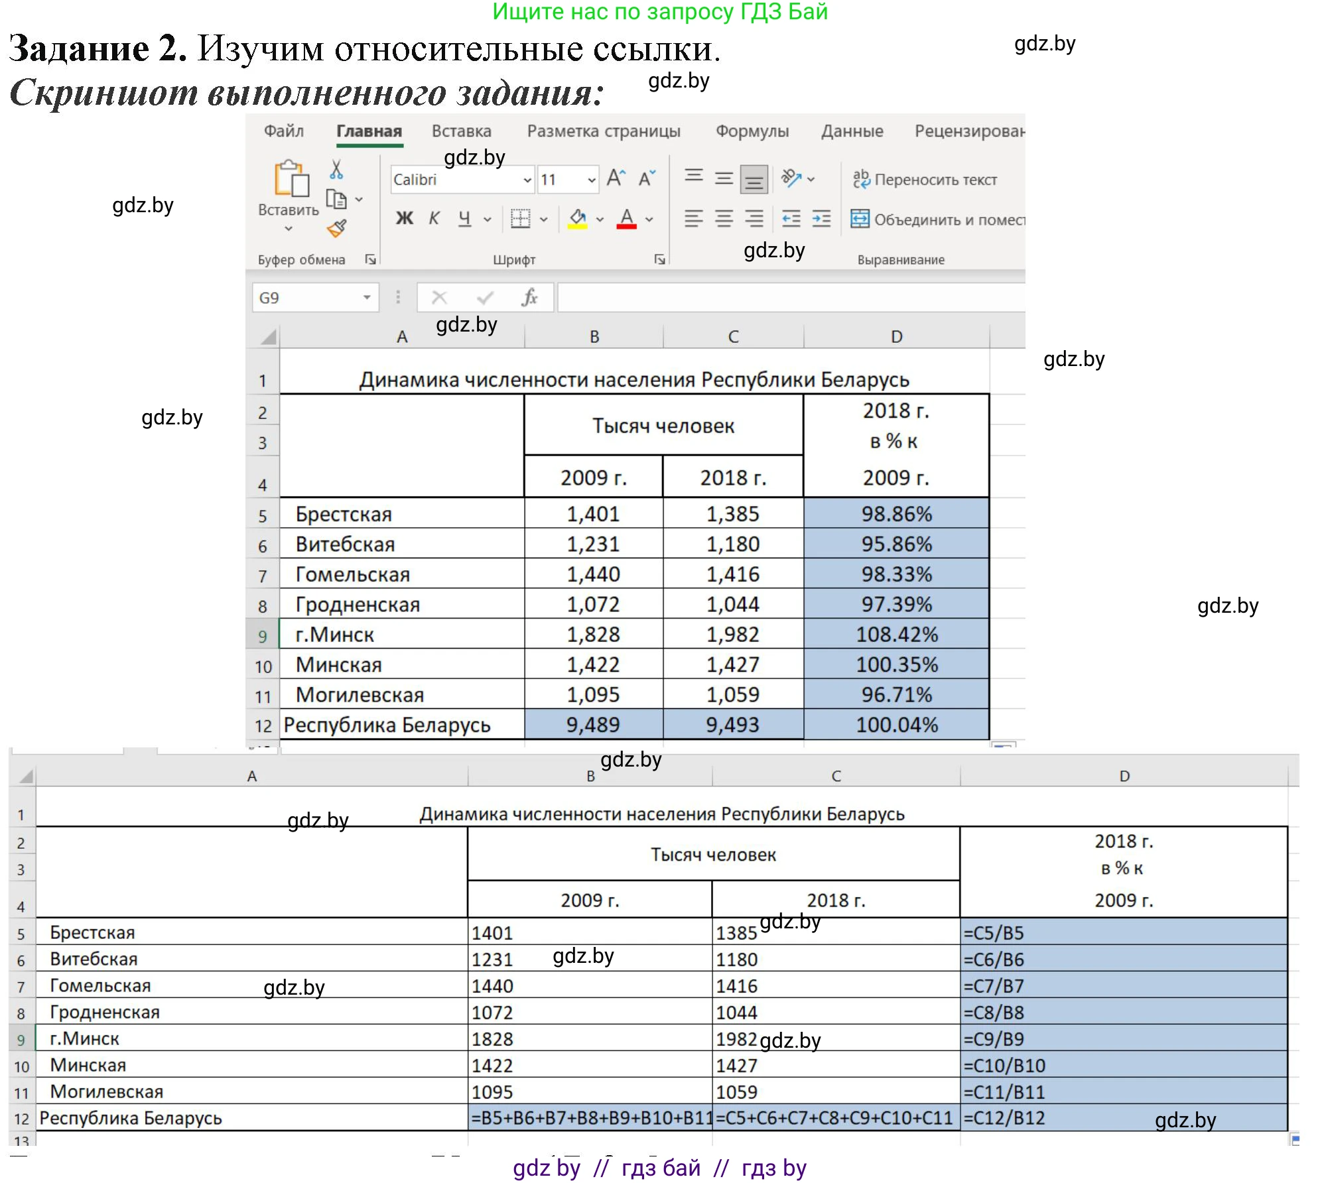The width and height of the screenshot is (1322, 1183).
Task: Click the Borders grid icon
Action: click(x=520, y=218)
